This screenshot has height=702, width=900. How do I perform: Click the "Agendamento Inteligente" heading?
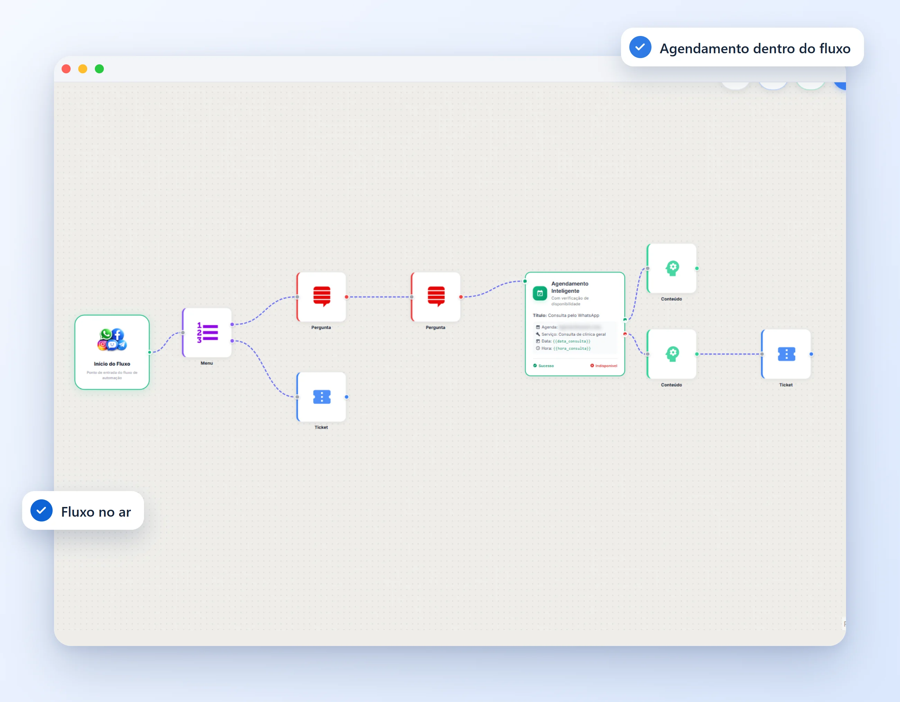(x=570, y=287)
